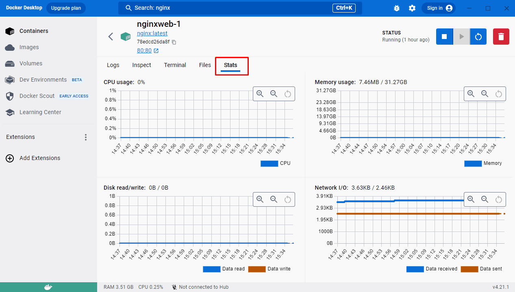
Task: Click the Ctrl+K shortcut badge
Action: 344,8
